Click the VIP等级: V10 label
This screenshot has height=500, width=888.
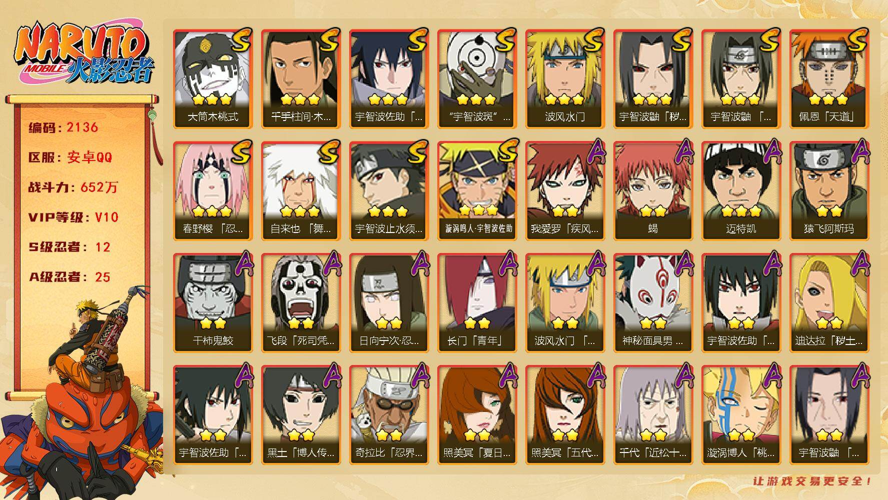click(x=74, y=217)
